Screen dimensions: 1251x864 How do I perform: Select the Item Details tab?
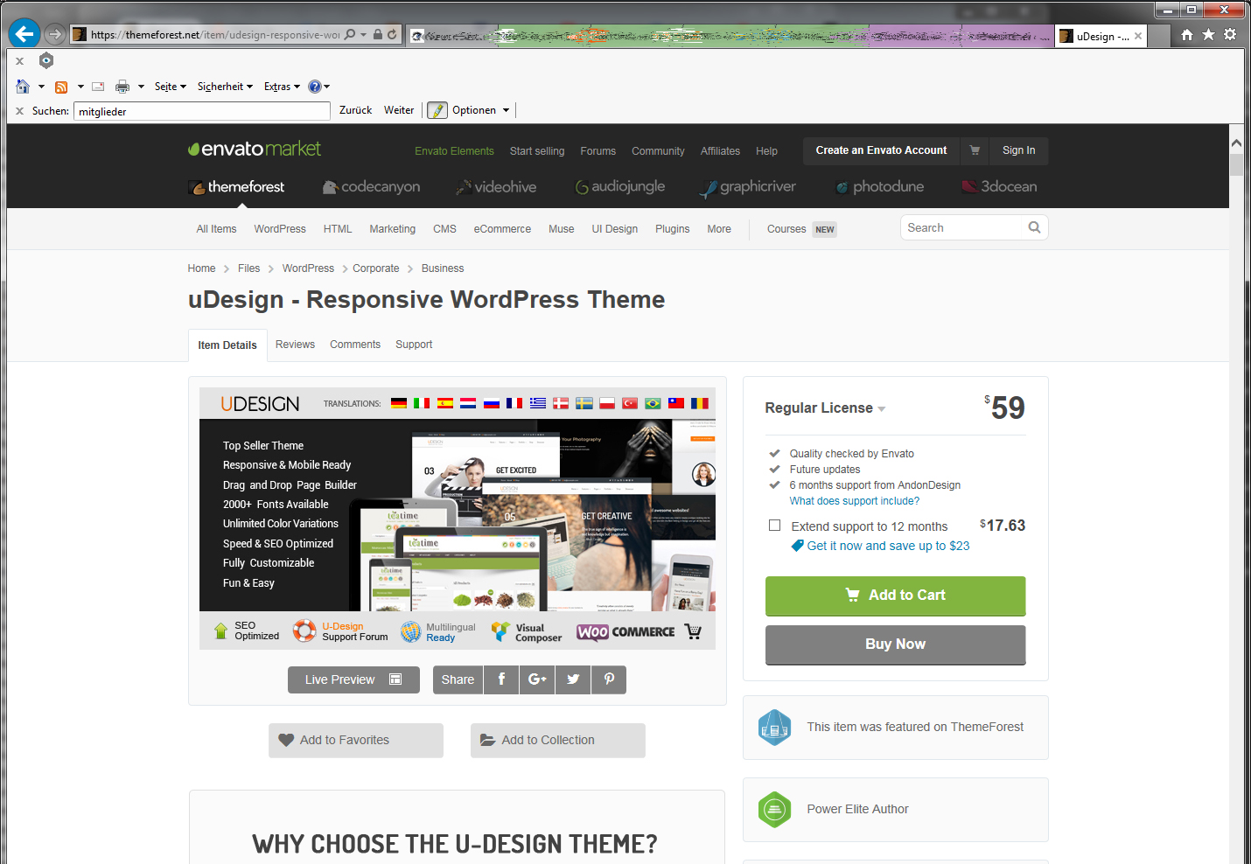click(x=227, y=345)
